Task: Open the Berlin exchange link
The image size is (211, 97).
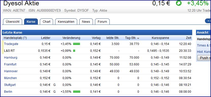Action: point(8,92)
